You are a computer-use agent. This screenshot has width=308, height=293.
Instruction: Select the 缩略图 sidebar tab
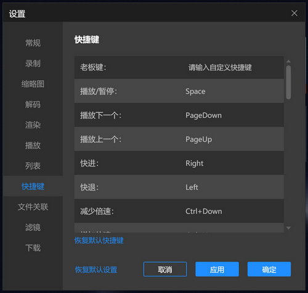(x=33, y=84)
